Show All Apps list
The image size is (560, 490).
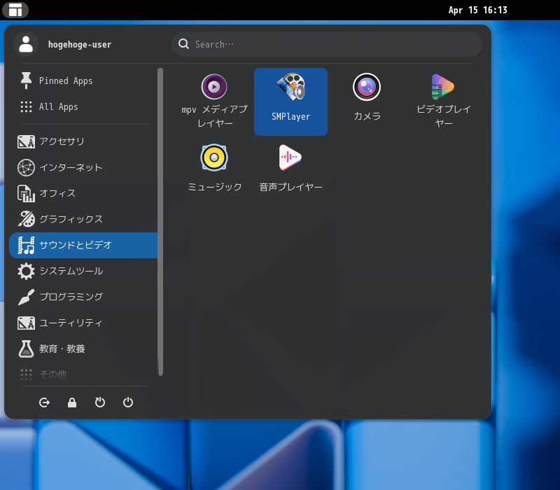tap(83, 106)
